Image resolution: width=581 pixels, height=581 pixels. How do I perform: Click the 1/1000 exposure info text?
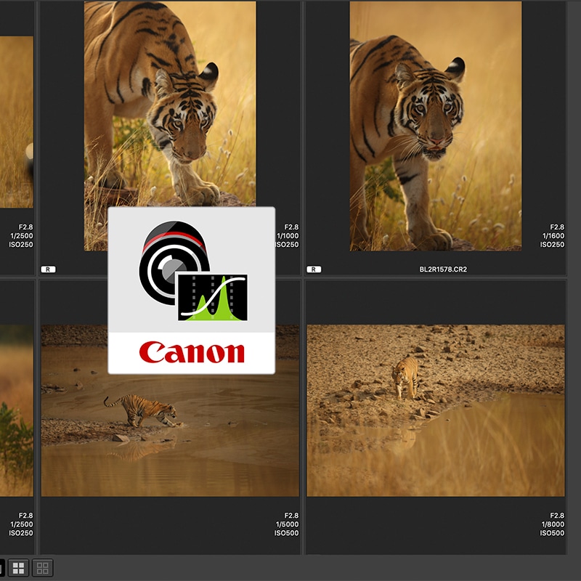coord(287,236)
